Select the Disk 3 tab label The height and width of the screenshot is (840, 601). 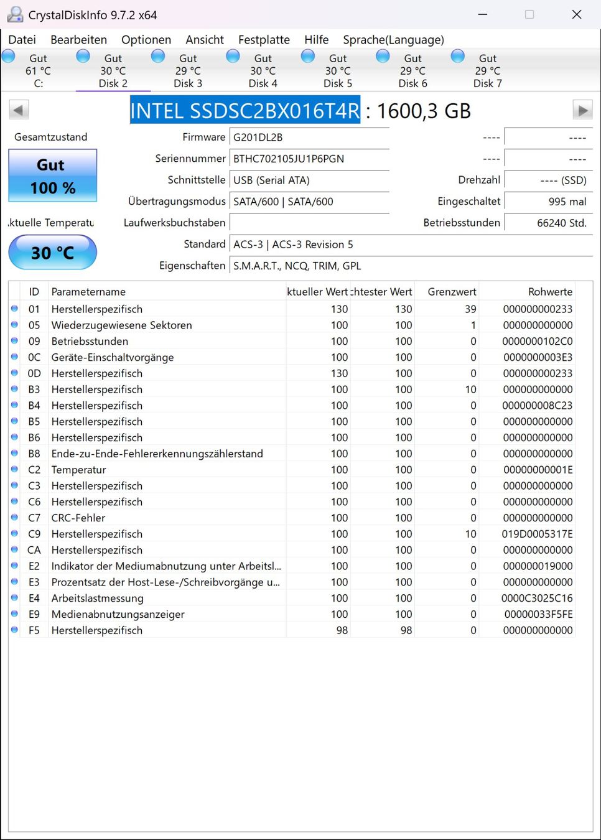pyautogui.click(x=188, y=83)
